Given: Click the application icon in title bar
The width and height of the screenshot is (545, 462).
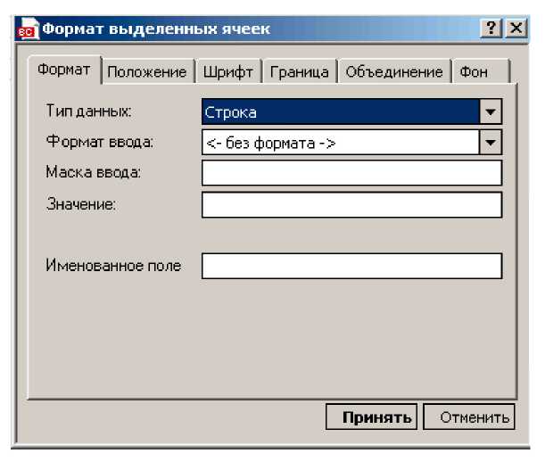Looking at the screenshot, I should coord(28,29).
